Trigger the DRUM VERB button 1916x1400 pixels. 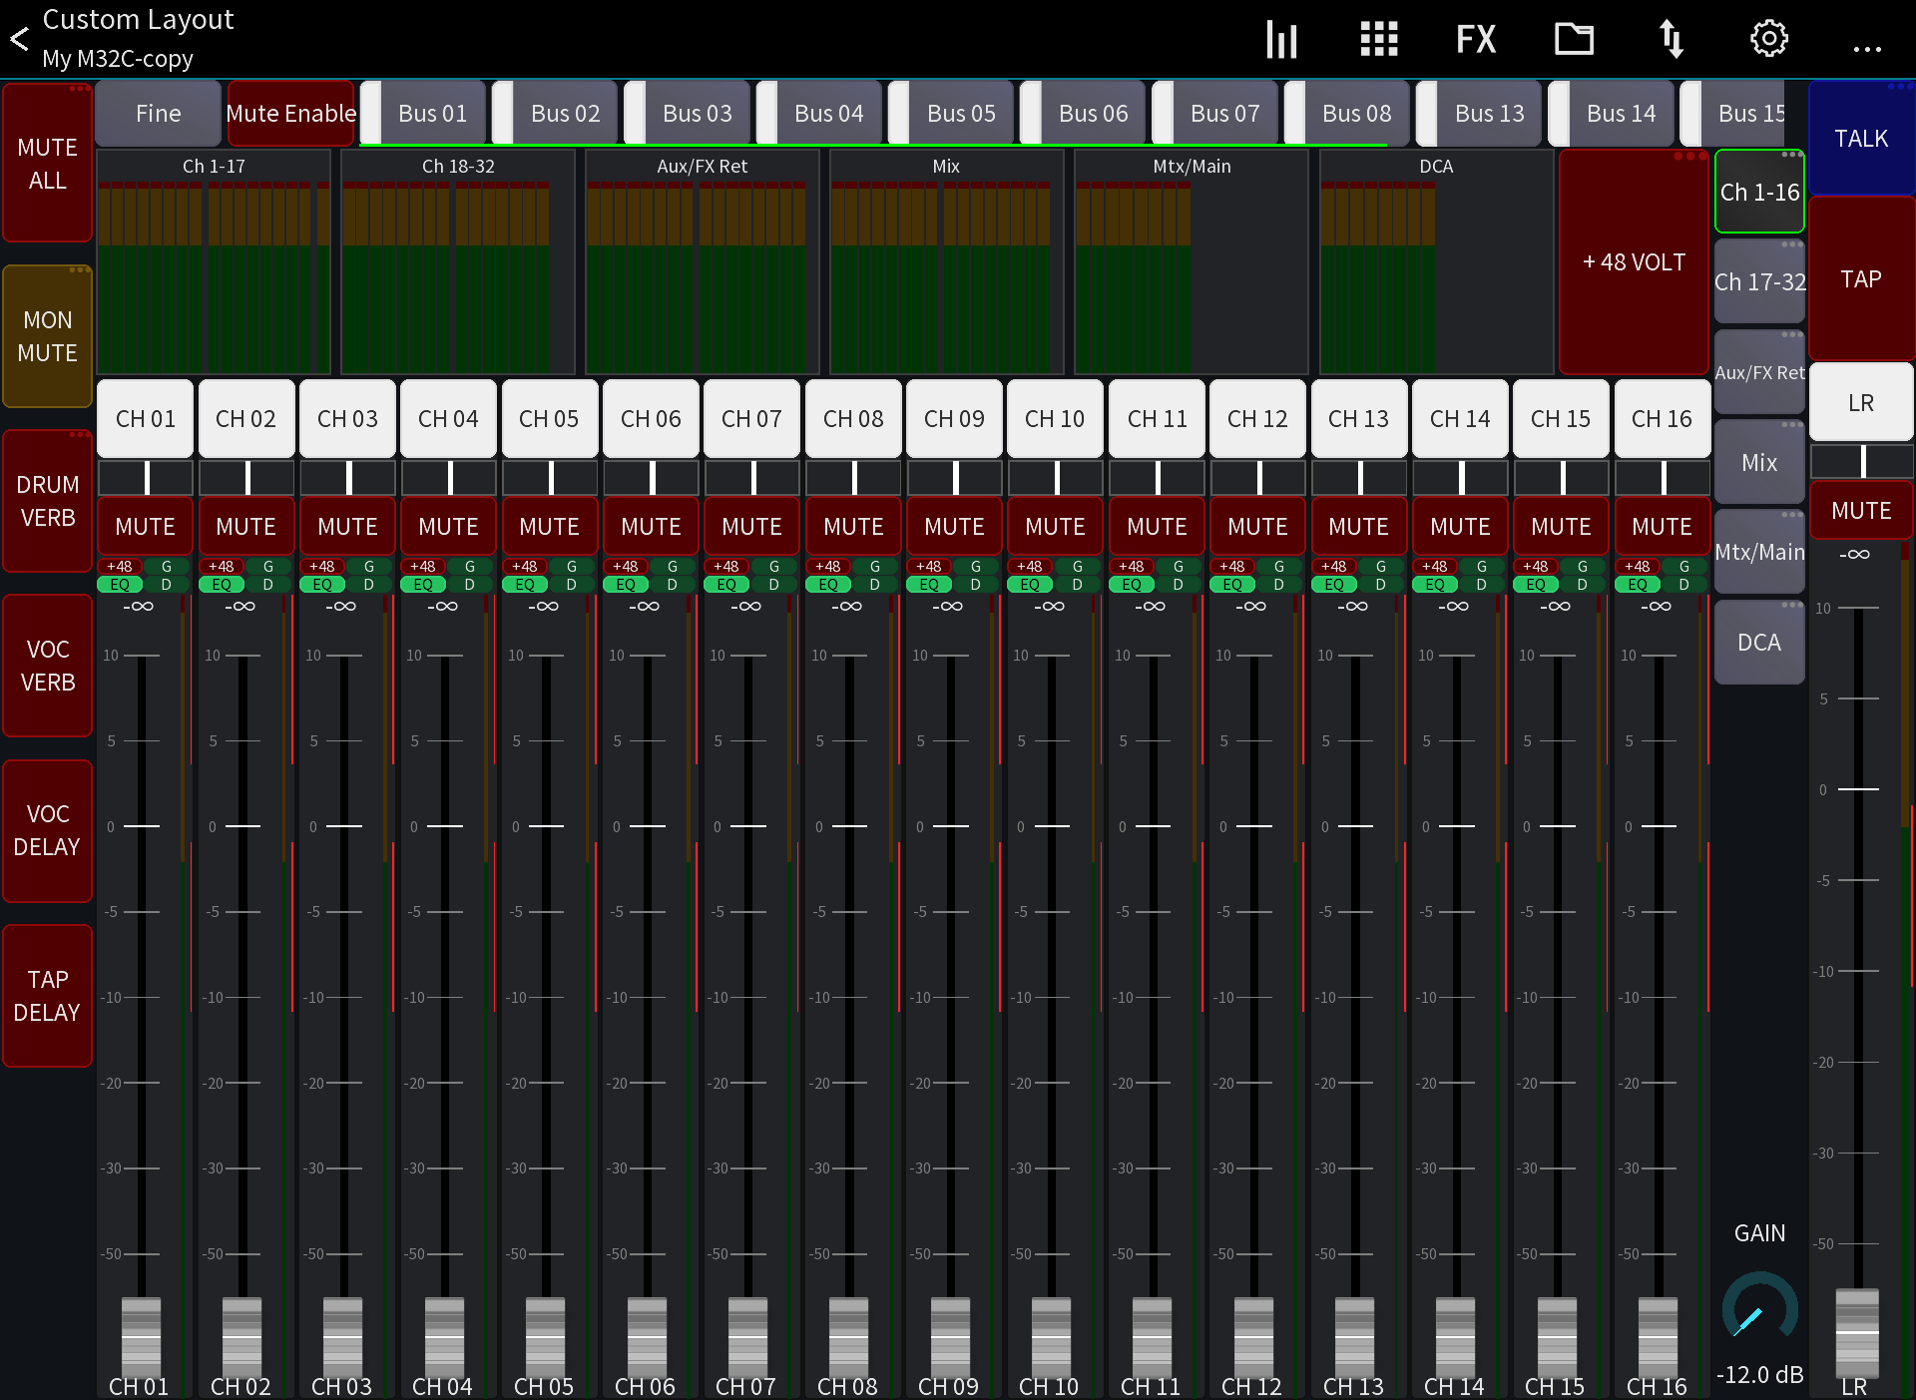pyautogui.click(x=47, y=501)
